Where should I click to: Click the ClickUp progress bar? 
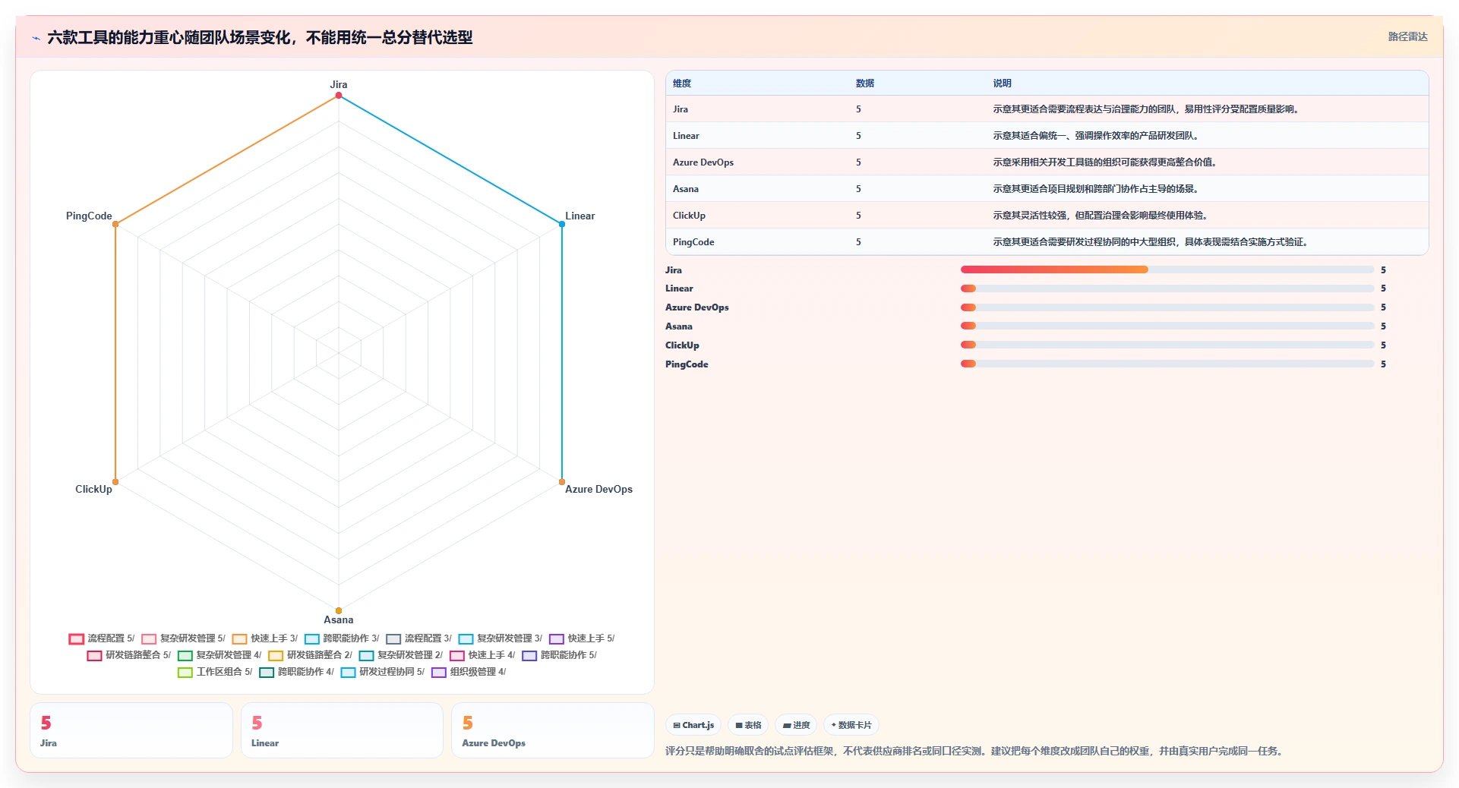[1167, 345]
